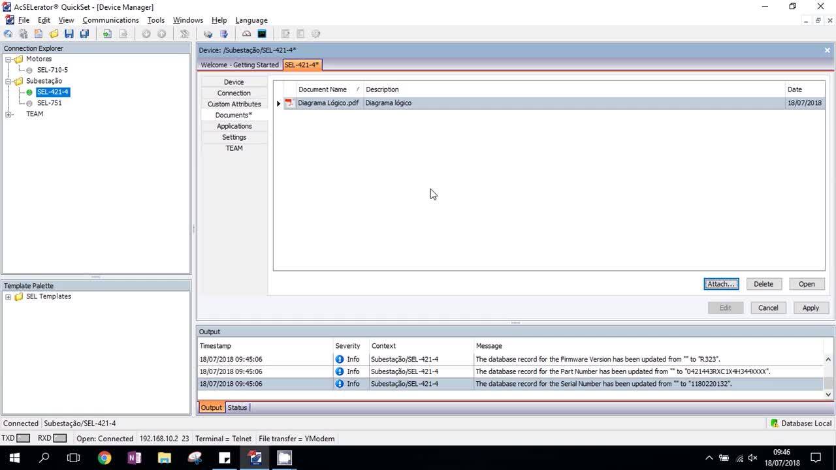The height and width of the screenshot is (470, 836).
Task: Switch to the Status output tab
Action: click(x=237, y=408)
